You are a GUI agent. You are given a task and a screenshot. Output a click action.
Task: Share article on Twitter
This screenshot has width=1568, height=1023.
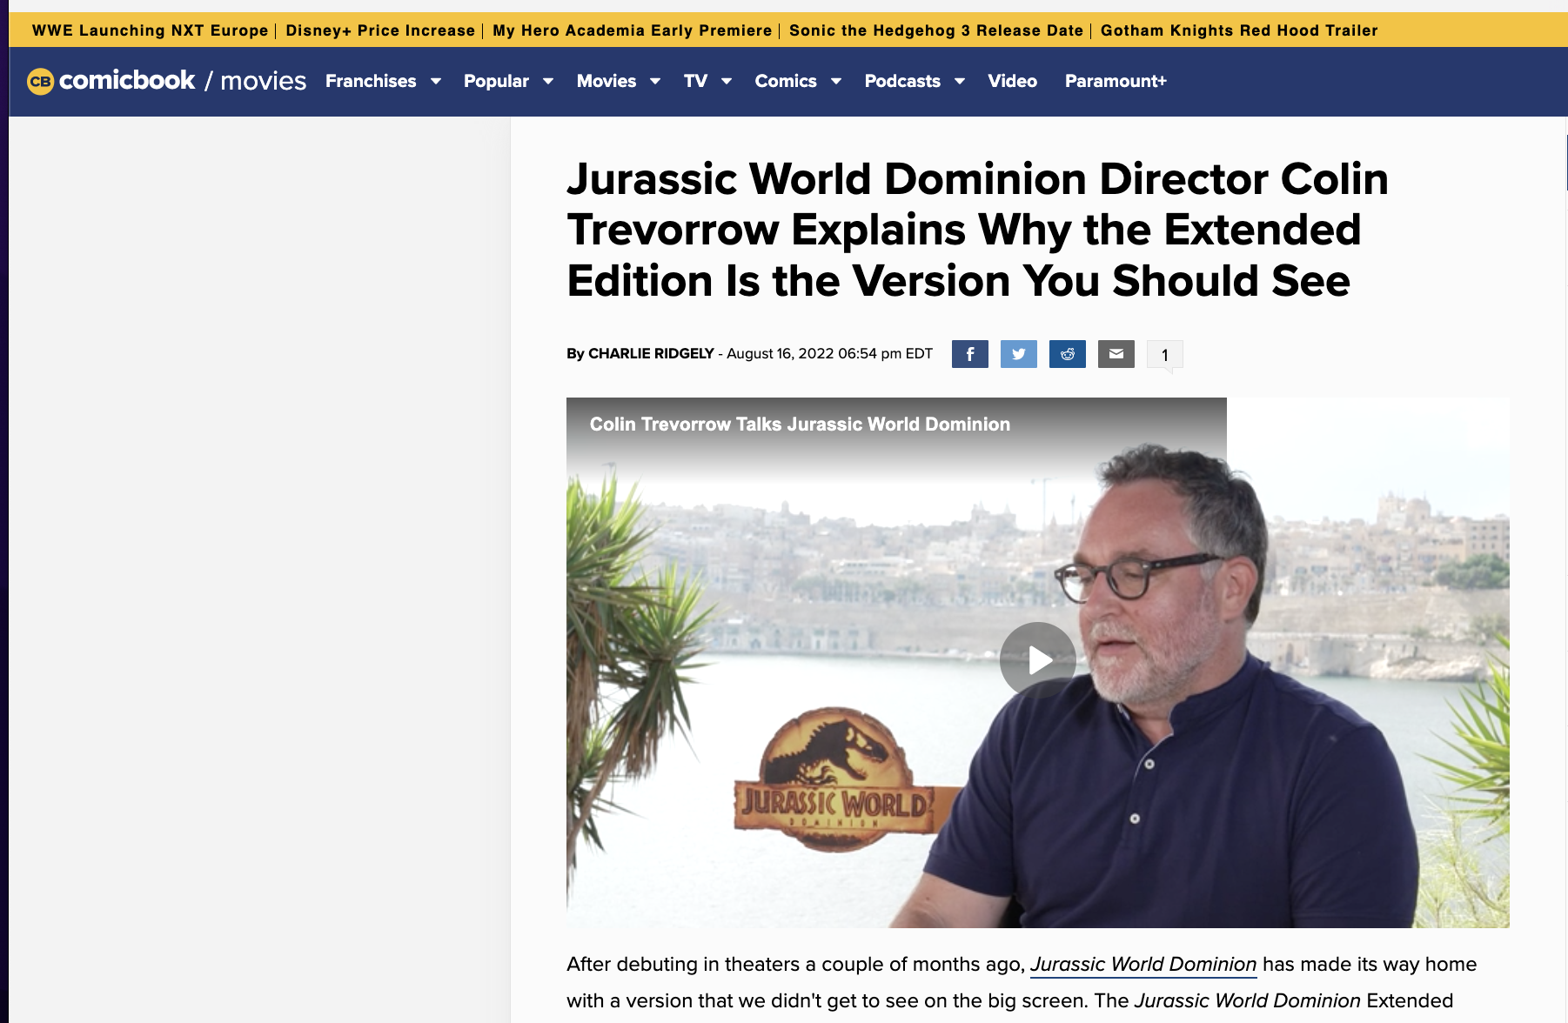(x=1018, y=354)
